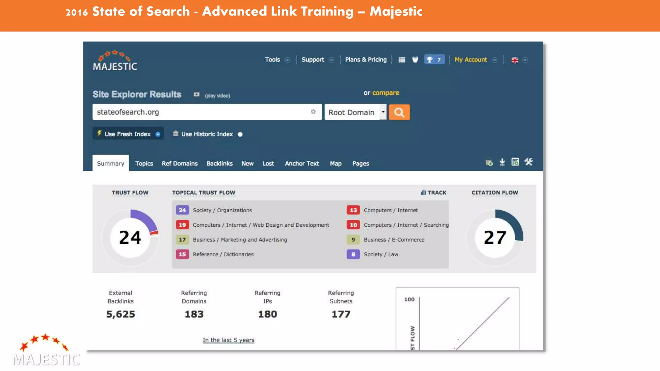Click the (play video) link
Screen dimensions: 660x371
218,96
